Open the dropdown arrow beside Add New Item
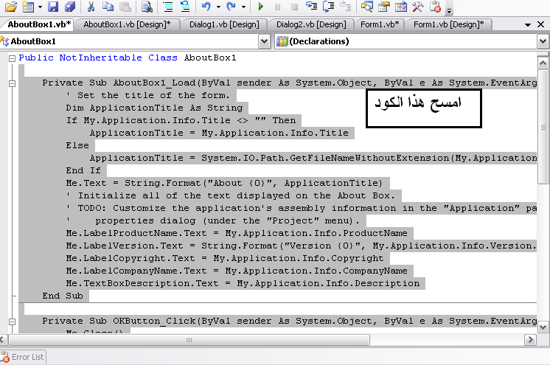Image resolution: width=550 pixels, height=365 pixels. 40,7
